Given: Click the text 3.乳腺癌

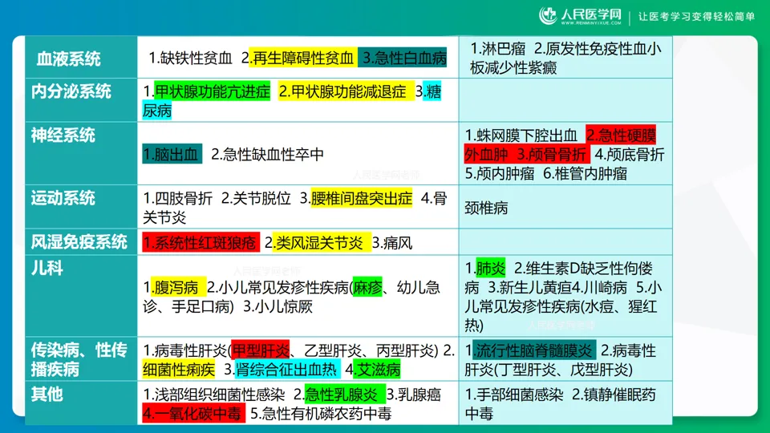Looking at the screenshot, I should click(x=414, y=395).
